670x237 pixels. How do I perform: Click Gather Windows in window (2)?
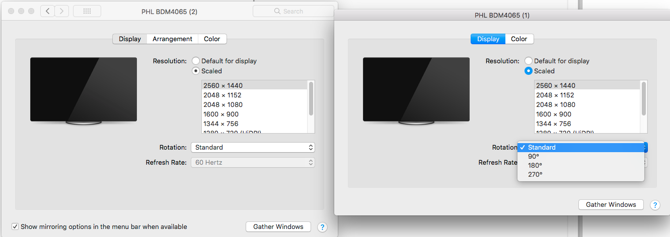pos(278,226)
